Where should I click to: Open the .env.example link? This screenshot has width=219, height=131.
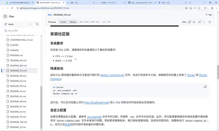94,116
